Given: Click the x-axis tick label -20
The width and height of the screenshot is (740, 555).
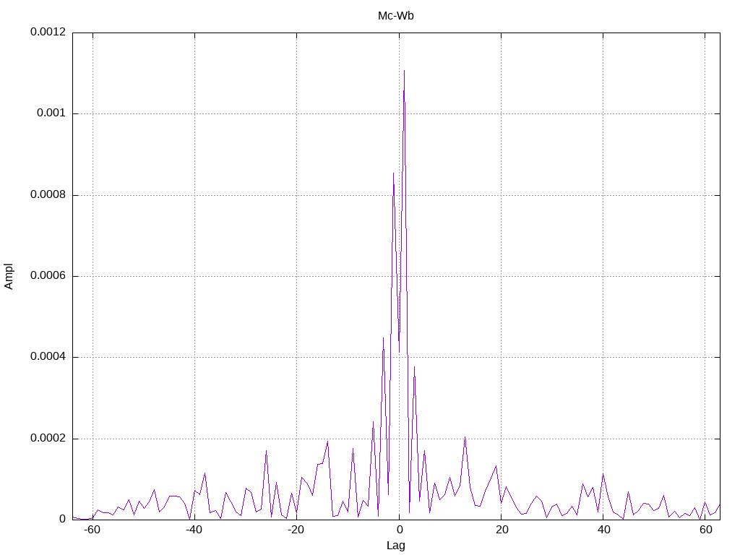Looking at the screenshot, I should tap(296, 530).
